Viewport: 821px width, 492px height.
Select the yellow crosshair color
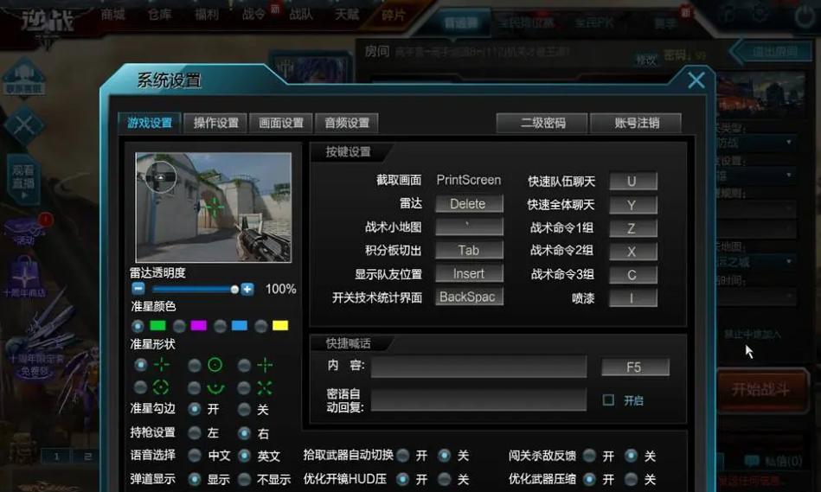(260, 326)
